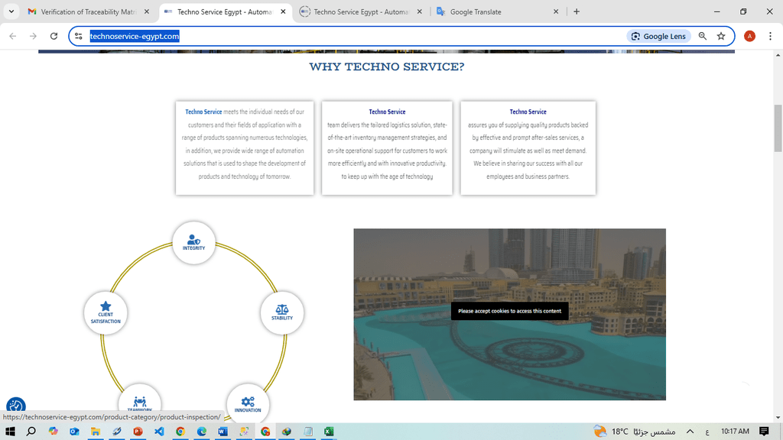Open Notepad from the taskbar
Screen dimensions: 783x440
click(307, 432)
